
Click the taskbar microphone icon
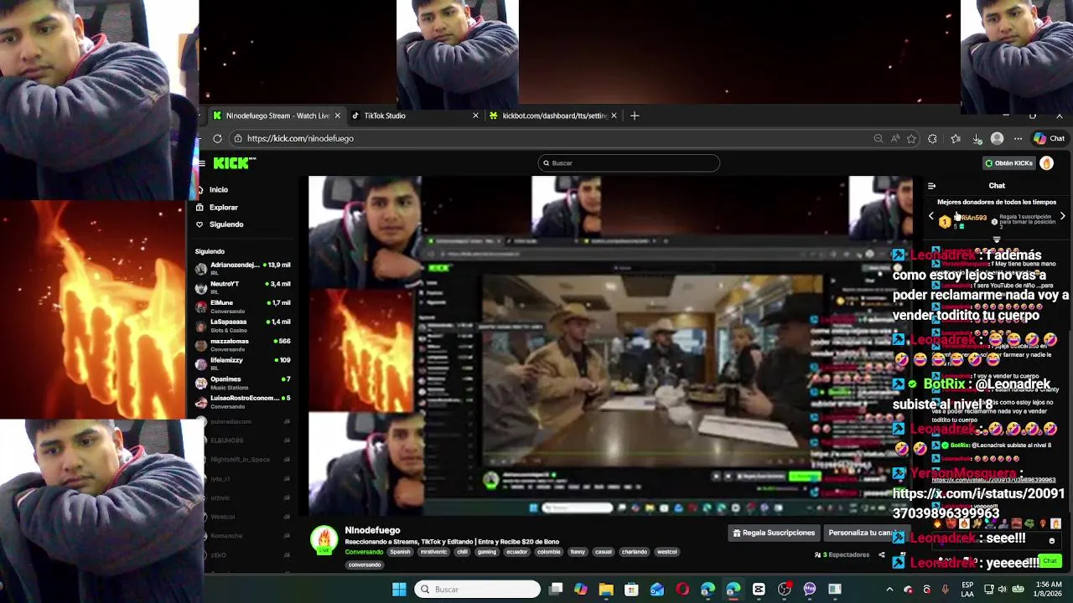click(945, 590)
